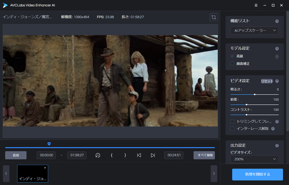Open advanced model settings gear icon
289x185 pixels.
pos(277,57)
